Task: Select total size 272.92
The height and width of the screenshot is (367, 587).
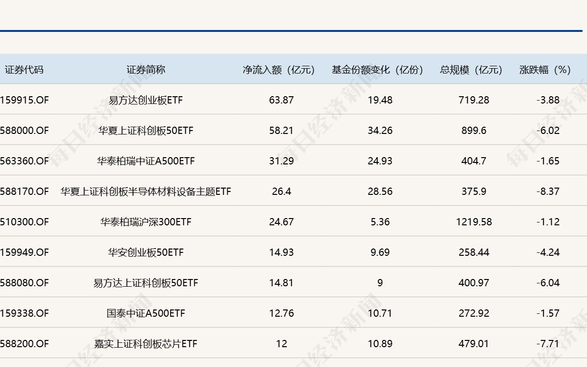Action: 474,313
